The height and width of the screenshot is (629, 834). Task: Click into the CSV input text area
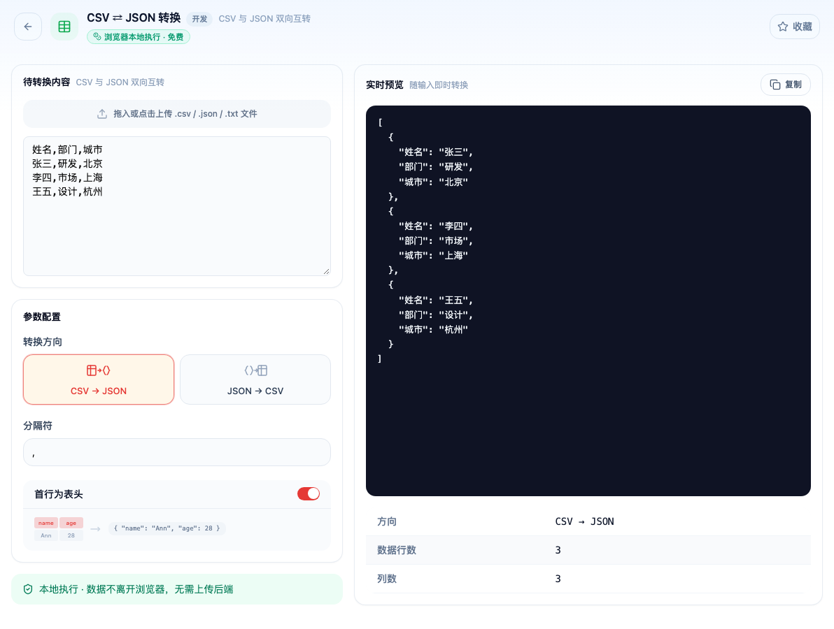[x=177, y=206]
